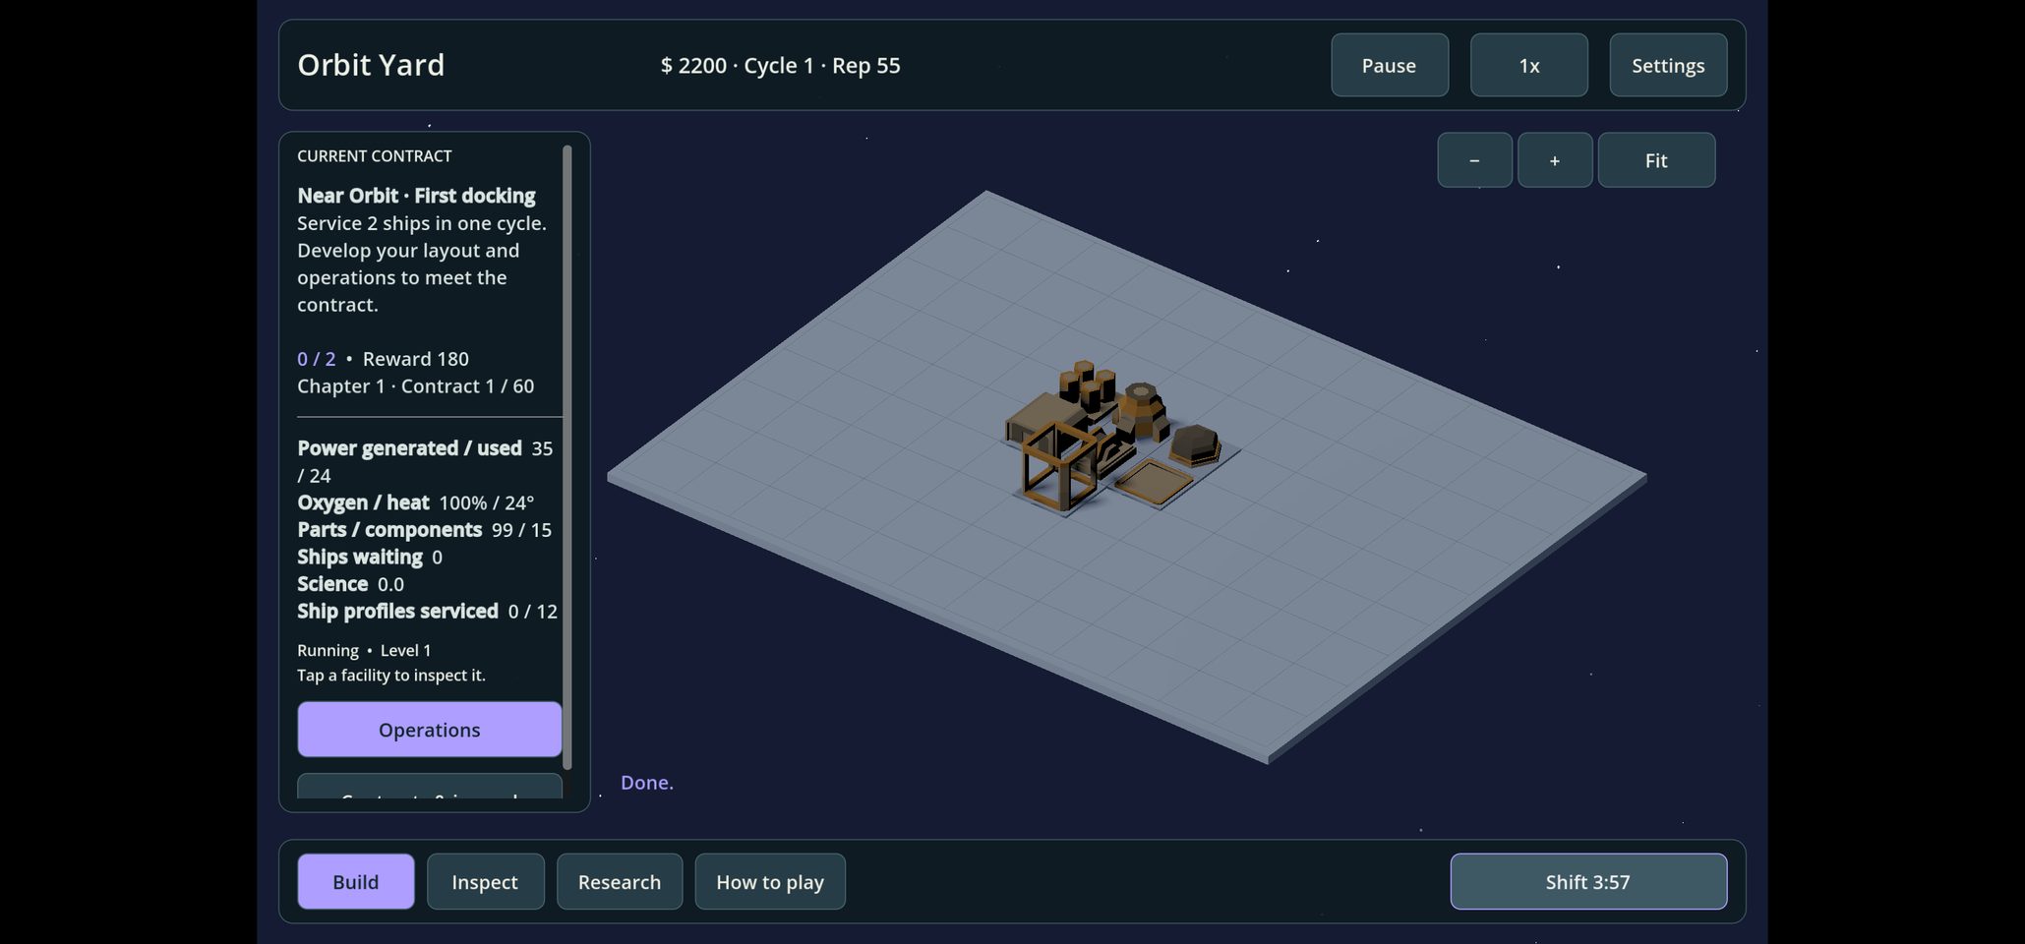Click the 'Ships waiting' stat line

pos(369,558)
